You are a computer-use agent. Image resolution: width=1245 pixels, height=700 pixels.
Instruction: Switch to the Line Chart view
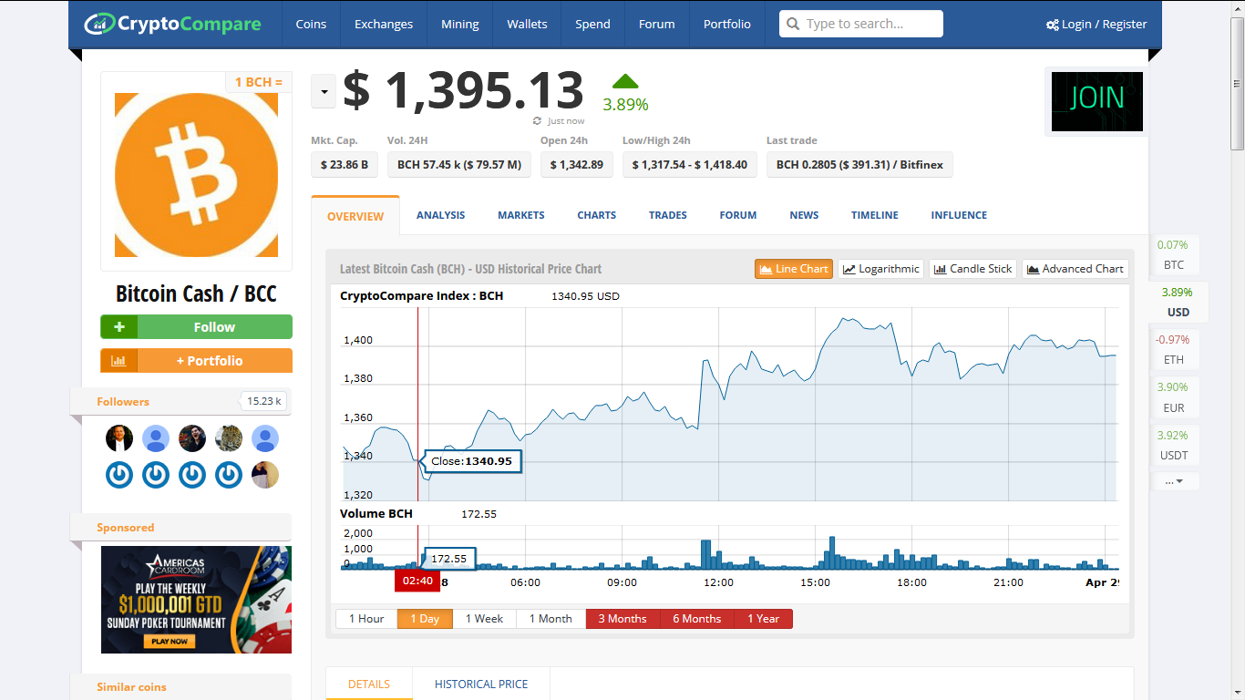(794, 269)
